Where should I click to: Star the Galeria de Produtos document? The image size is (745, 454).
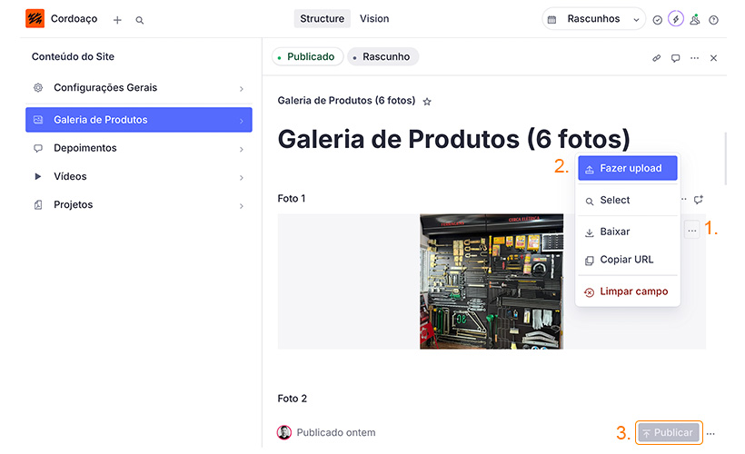pos(427,102)
